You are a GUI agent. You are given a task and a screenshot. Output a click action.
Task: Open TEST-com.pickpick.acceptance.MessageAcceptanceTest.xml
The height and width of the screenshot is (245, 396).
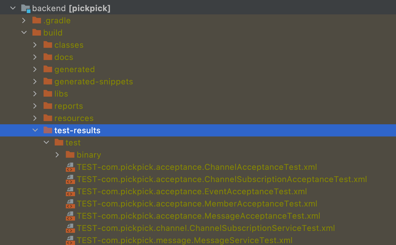[198, 216]
